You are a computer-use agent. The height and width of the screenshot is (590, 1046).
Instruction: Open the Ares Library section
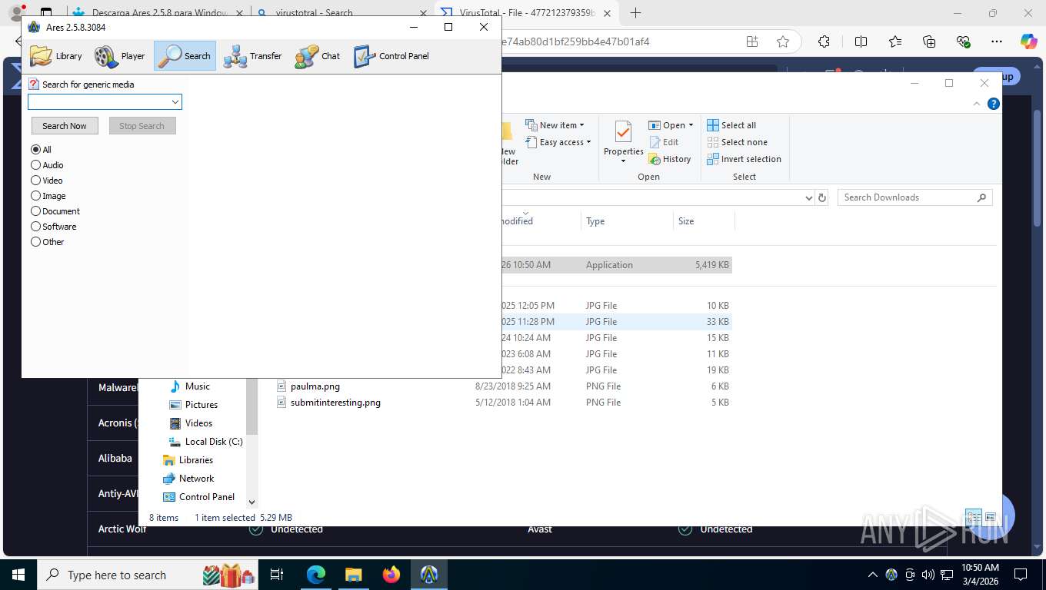click(56, 56)
